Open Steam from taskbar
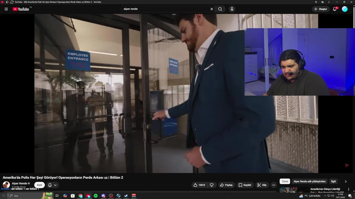The width and height of the screenshot is (355, 199). coord(126,196)
